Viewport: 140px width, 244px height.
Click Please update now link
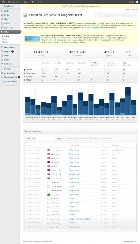[x=92, y=6]
